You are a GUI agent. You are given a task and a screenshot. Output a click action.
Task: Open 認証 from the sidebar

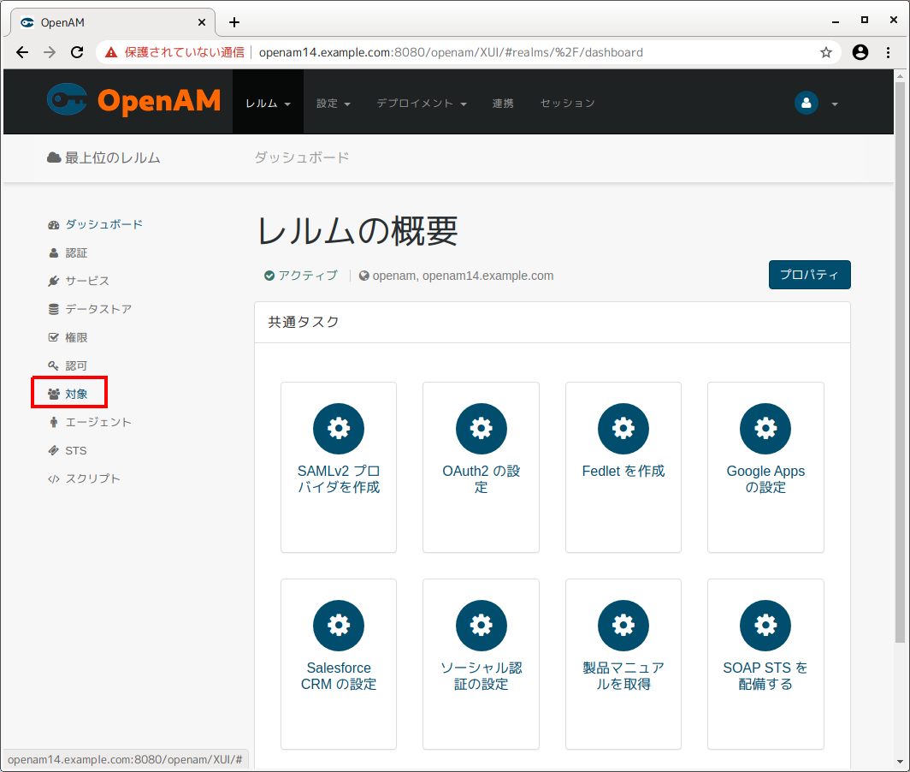(x=76, y=252)
